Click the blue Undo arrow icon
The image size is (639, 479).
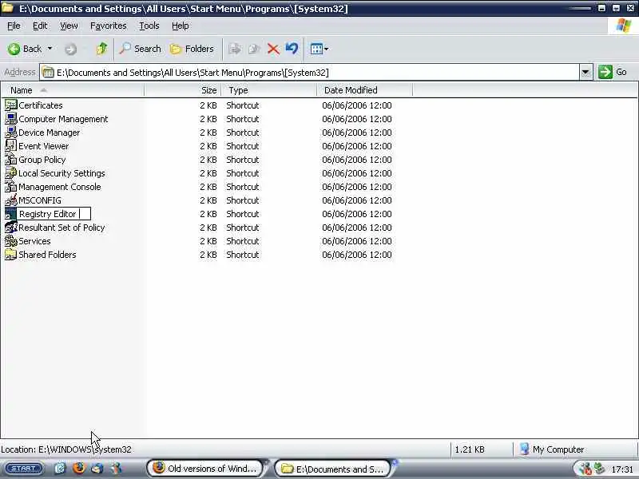point(292,49)
